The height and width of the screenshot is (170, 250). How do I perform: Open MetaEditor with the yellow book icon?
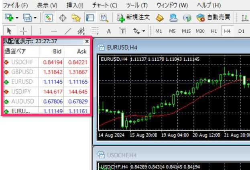[159, 18]
